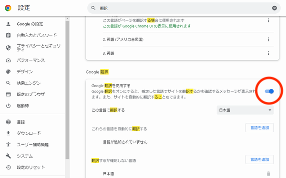Open ユーザー補助機能 settings

tap(32, 145)
